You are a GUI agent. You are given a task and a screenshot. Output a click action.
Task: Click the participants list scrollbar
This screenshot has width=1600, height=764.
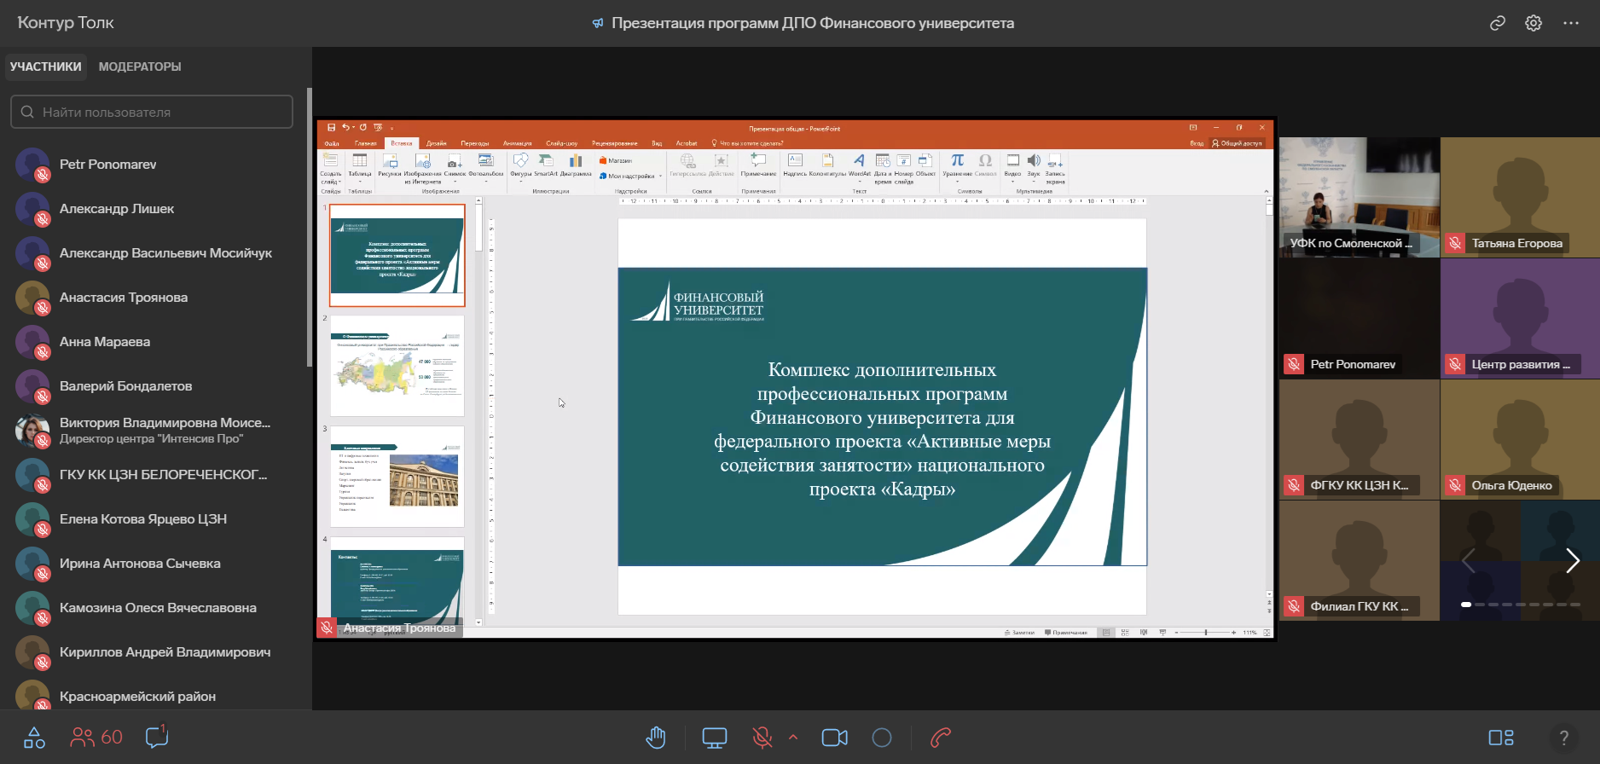pos(309,227)
